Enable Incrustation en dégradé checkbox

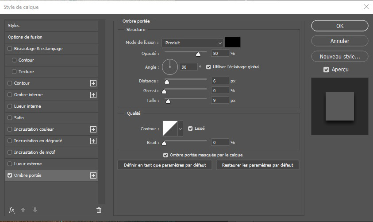point(10,141)
